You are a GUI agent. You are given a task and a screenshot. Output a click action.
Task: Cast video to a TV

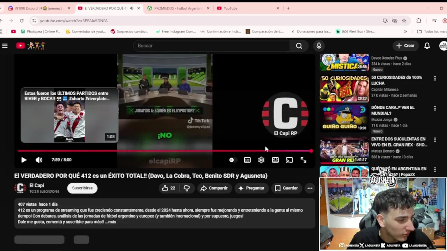289,160
